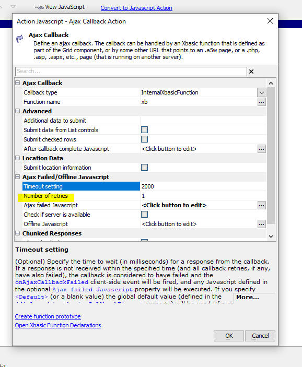Select the Function name value xb
This screenshot has width=302, height=367.
pos(144,102)
